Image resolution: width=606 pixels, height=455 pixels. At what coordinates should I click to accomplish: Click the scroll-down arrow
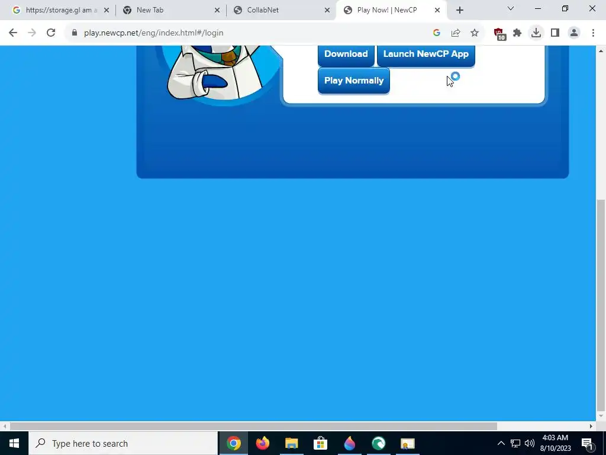(x=601, y=416)
